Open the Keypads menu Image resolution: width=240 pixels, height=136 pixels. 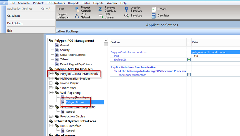[74, 3]
